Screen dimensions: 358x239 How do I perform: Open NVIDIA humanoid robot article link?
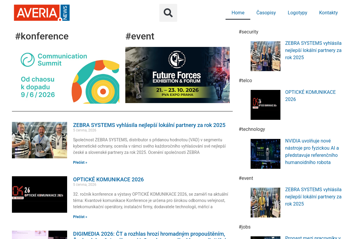point(312,151)
